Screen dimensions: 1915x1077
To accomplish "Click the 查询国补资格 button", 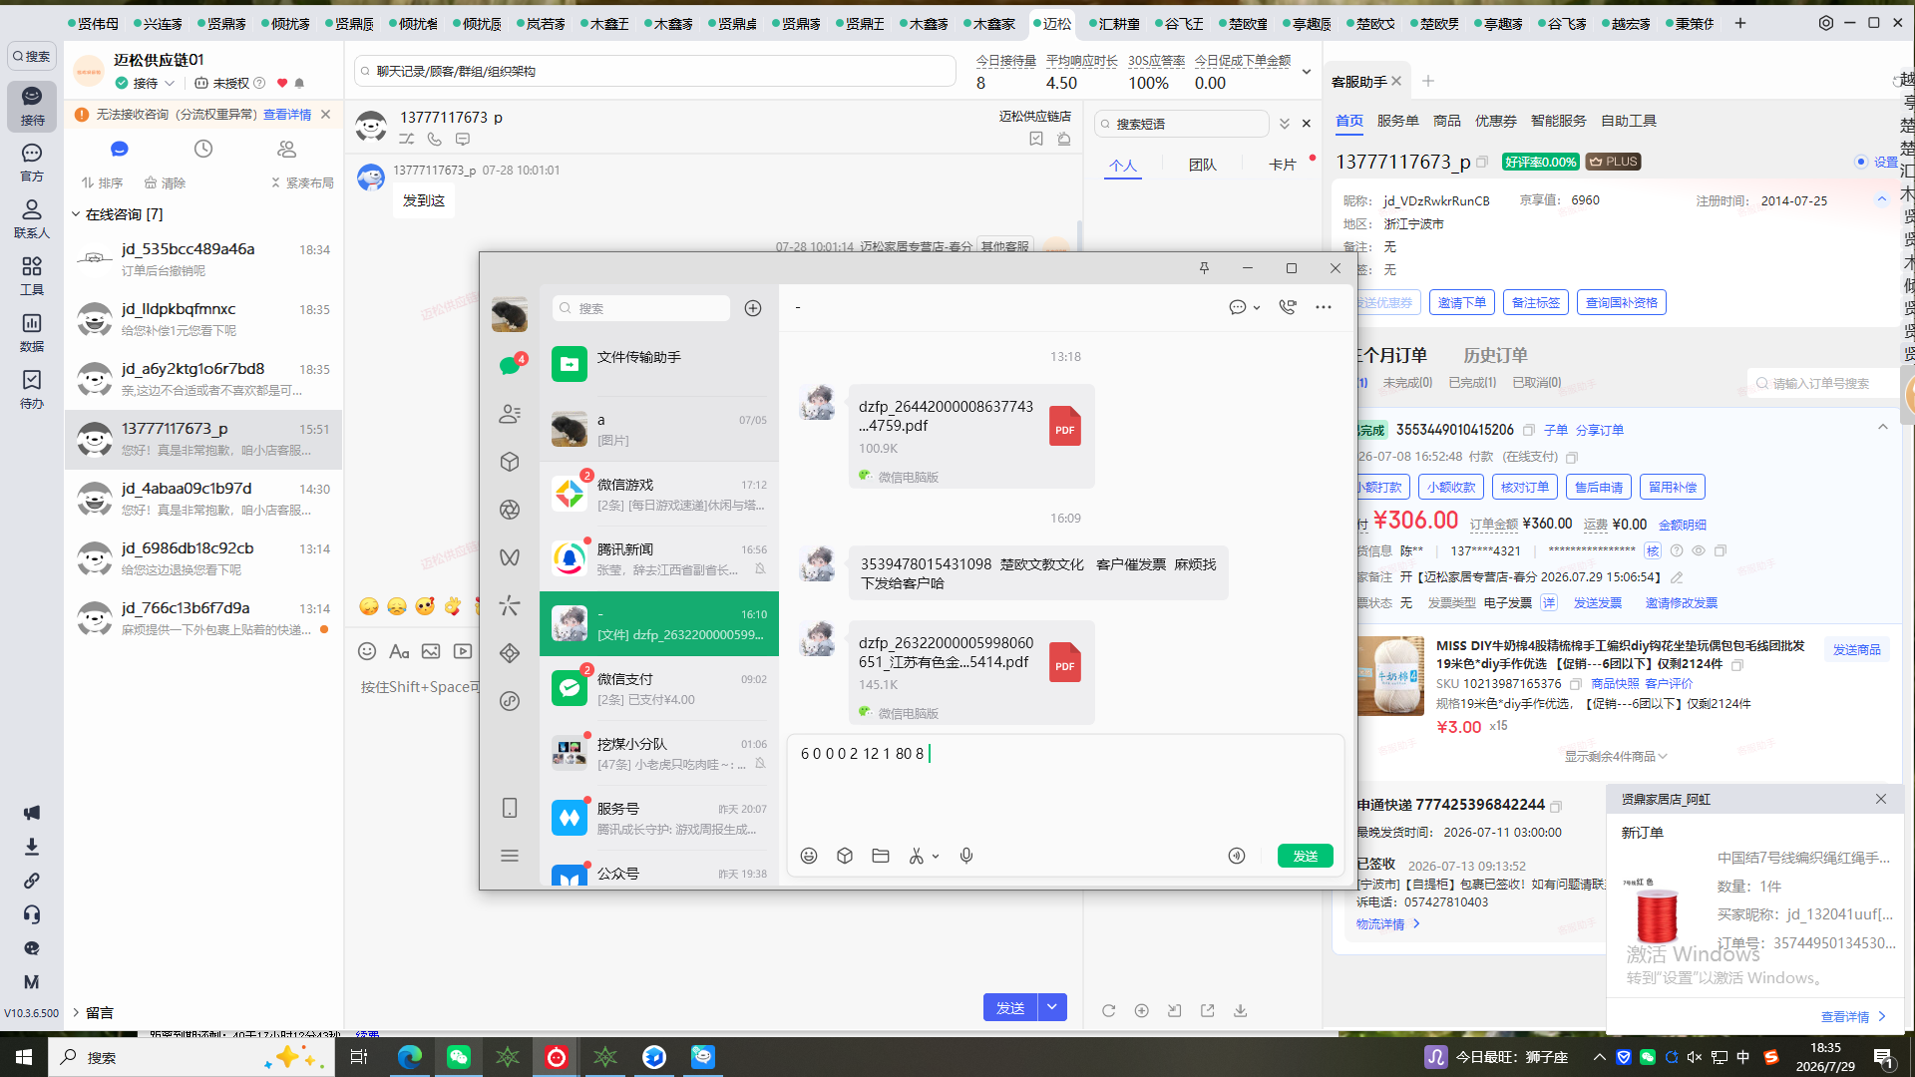I will [1621, 302].
